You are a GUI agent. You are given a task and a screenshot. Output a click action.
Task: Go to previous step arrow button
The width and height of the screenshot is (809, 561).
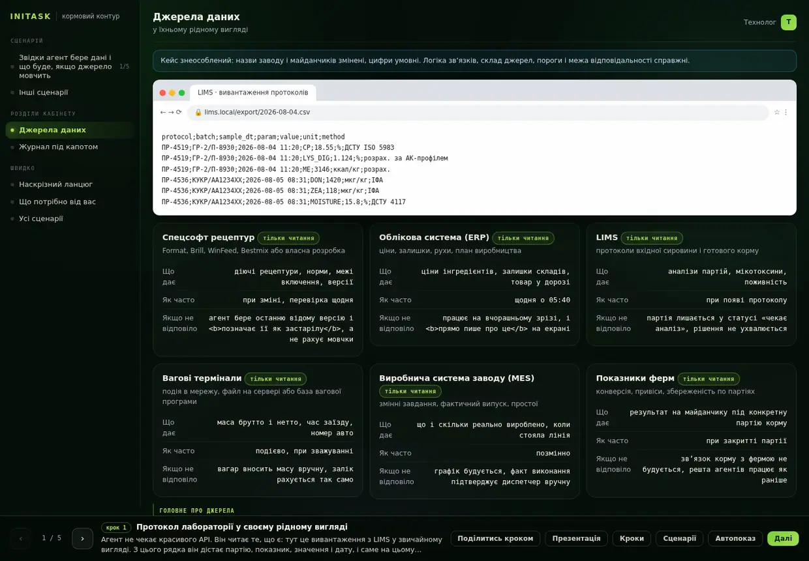coord(20,538)
